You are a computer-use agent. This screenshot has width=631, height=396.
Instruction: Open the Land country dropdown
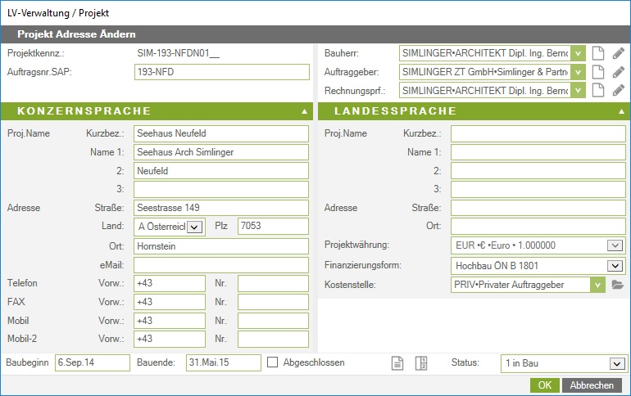click(194, 227)
